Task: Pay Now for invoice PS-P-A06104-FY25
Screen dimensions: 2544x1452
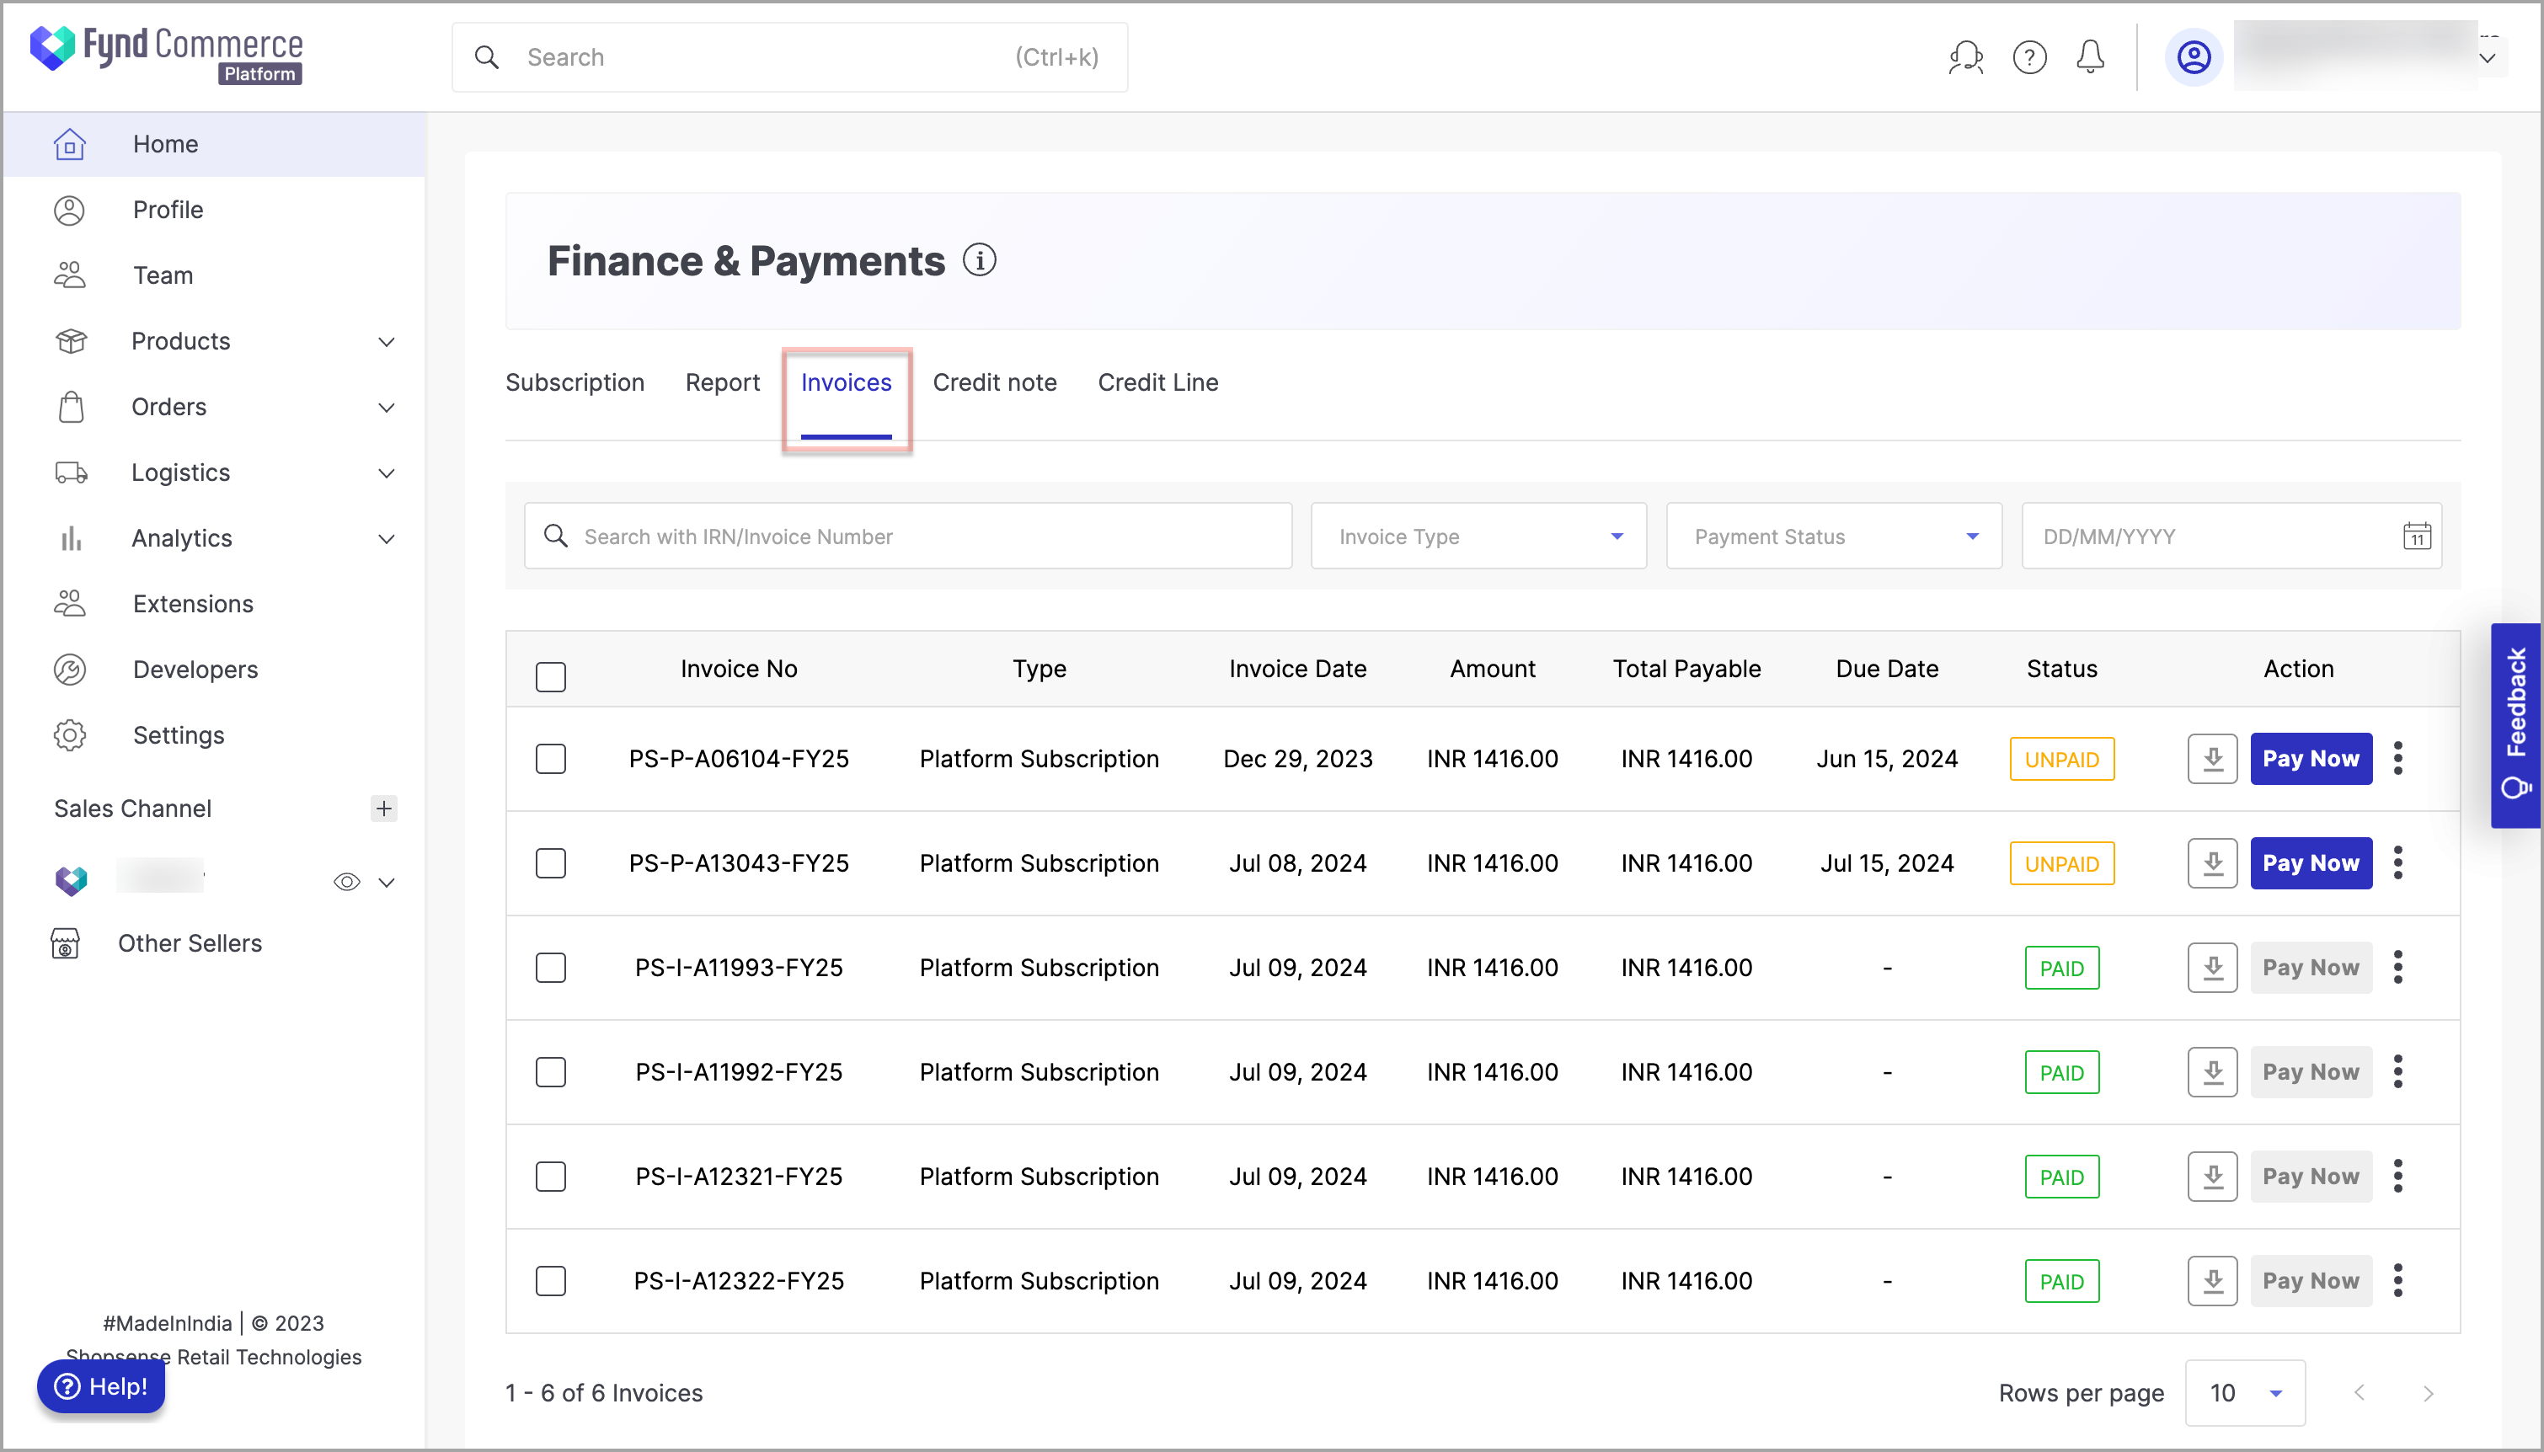Action: 2311,759
